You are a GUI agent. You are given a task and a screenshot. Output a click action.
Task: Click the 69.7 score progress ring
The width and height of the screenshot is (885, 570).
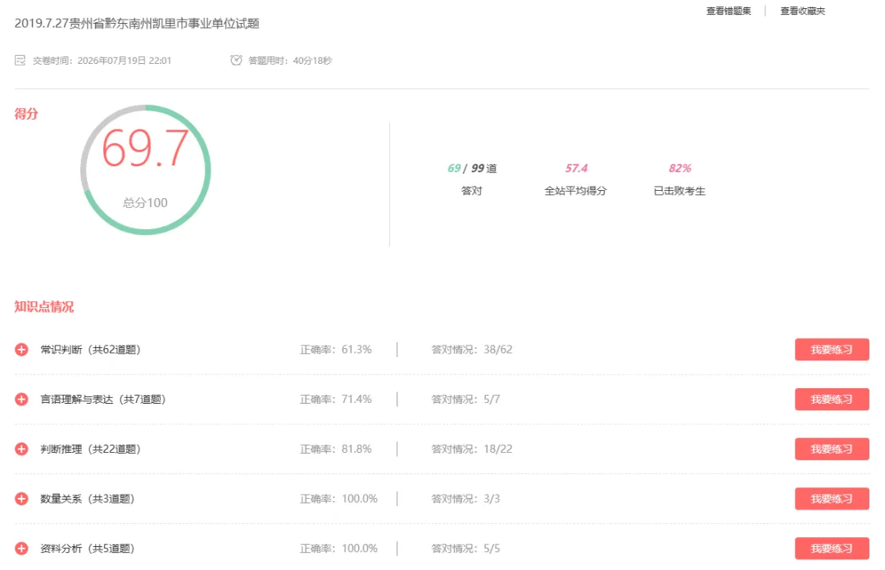click(x=146, y=170)
